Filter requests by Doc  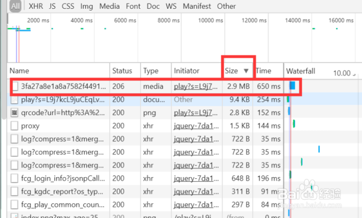pyautogui.click(x=153, y=6)
